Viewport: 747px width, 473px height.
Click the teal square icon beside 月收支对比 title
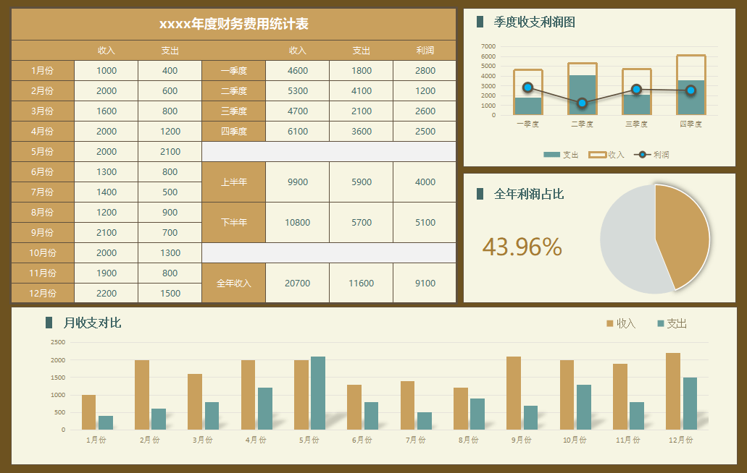tap(48, 324)
